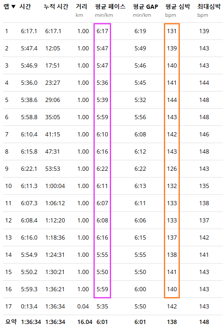Click cumulative time 17:51

pyautogui.click(x=53, y=65)
